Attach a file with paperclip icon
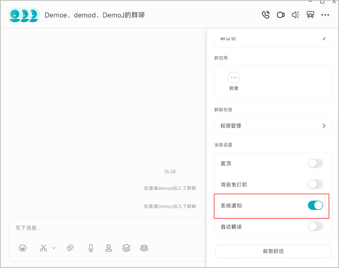The width and height of the screenshot is (339, 268). coord(70,248)
